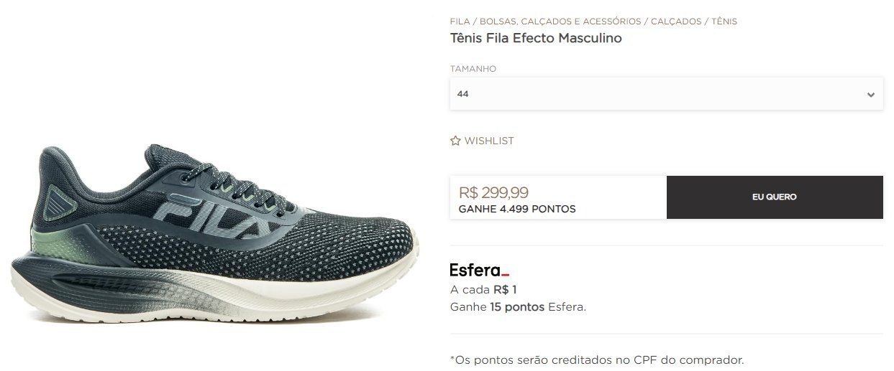Viewport: 894px width, 371px height.
Task: Open the CALÇADOS breadcrumb category
Action: 676,22
